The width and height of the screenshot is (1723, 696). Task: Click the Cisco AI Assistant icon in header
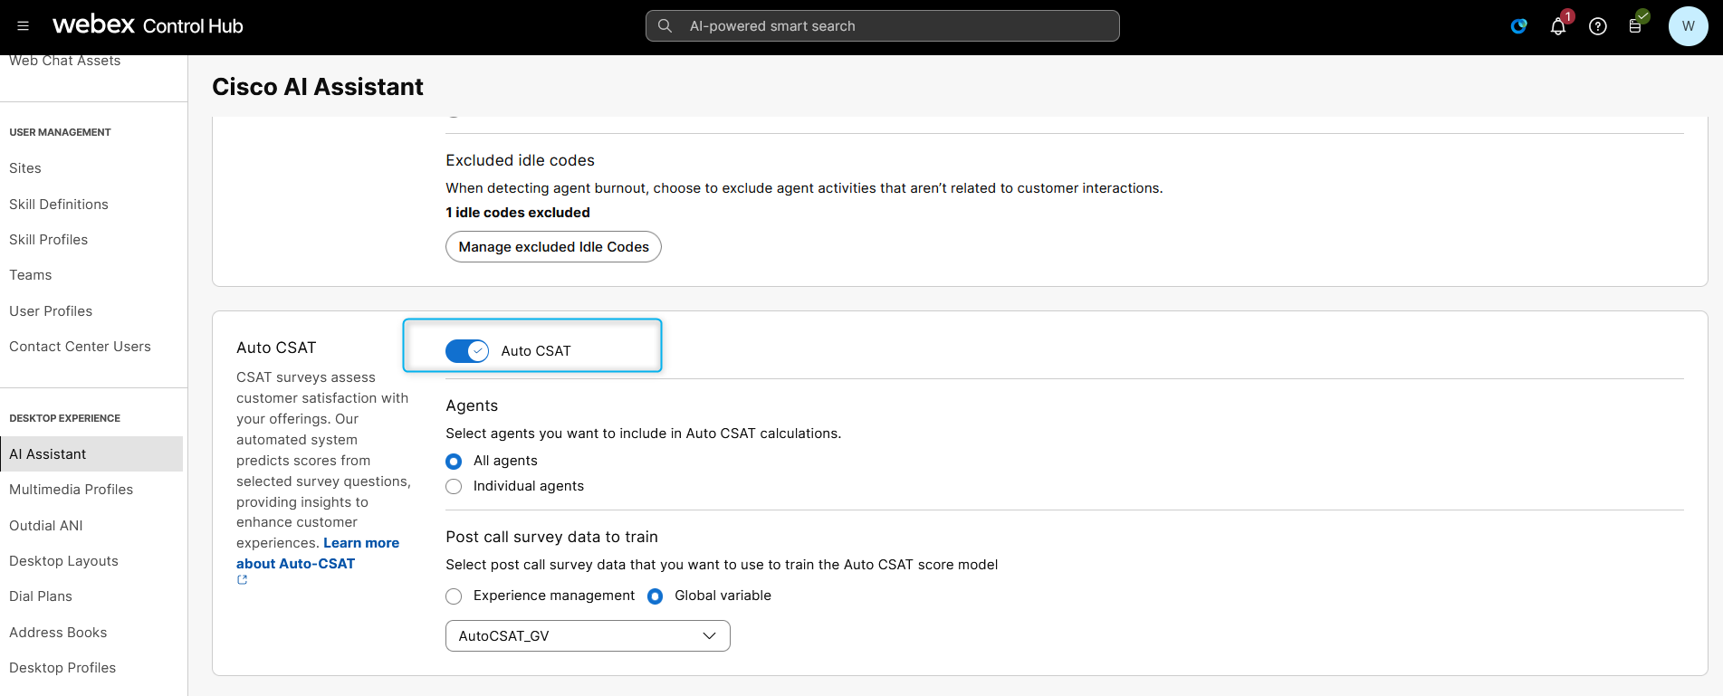[1518, 26]
